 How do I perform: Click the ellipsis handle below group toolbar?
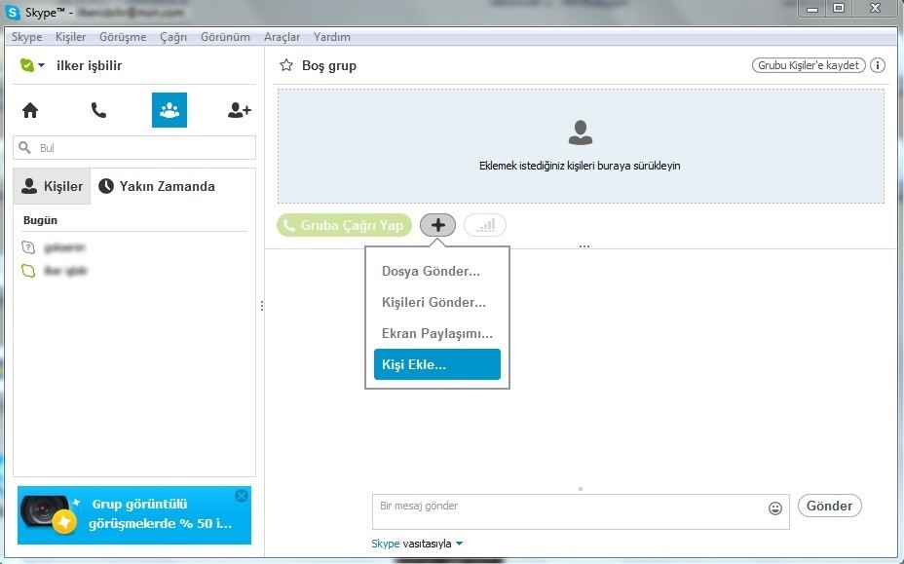(x=584, y=246)
